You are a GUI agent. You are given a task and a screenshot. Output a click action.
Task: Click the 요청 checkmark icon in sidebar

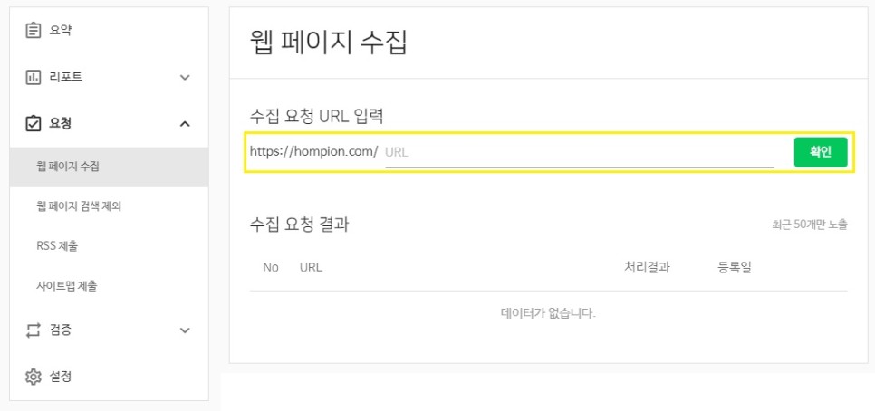click(x=34, y=123)
